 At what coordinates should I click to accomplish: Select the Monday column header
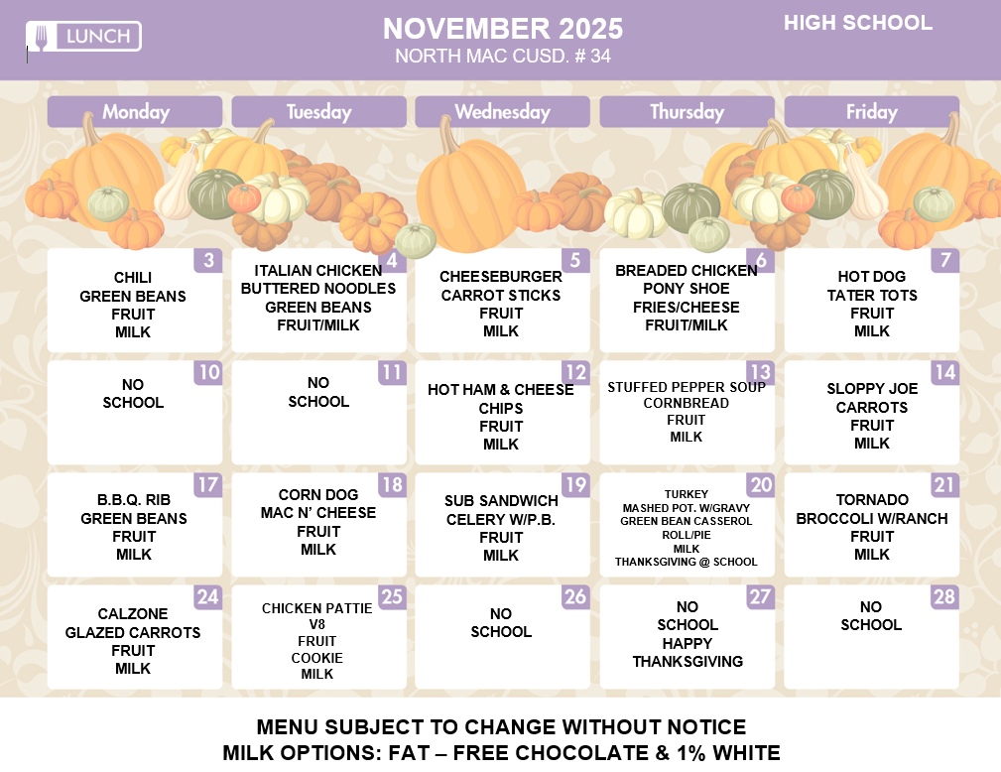point(135,112)
